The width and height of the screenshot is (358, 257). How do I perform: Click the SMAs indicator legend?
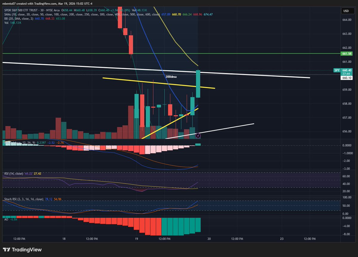coord(82,14)
